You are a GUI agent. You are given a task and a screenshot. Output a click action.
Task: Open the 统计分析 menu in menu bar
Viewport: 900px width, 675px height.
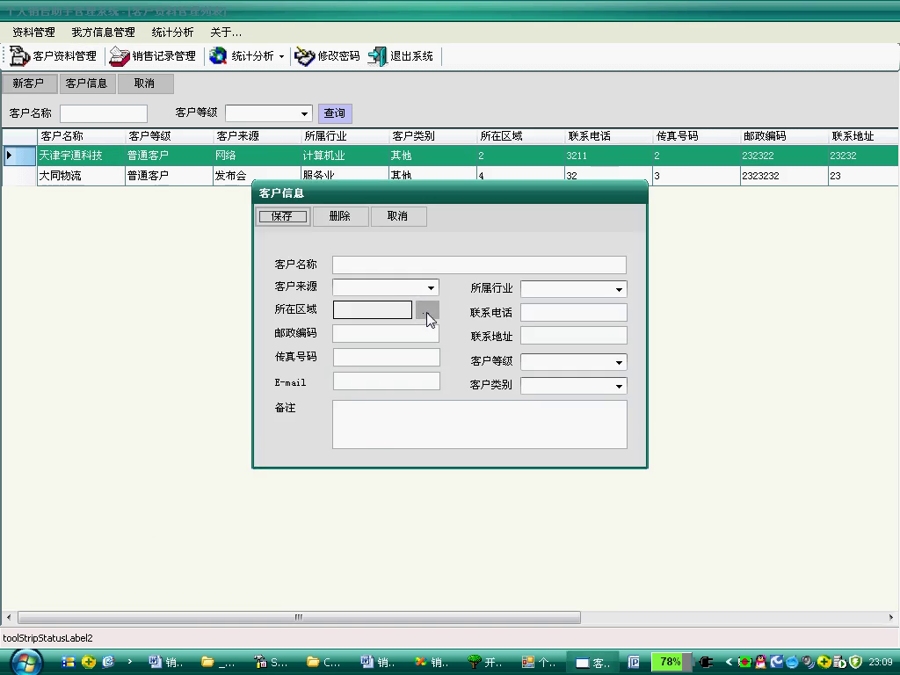coord(172,33)
